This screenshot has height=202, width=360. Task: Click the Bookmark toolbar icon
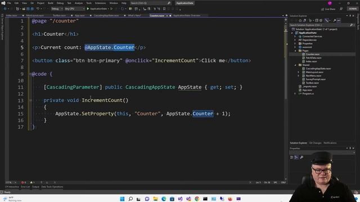(x=164, y=9)
